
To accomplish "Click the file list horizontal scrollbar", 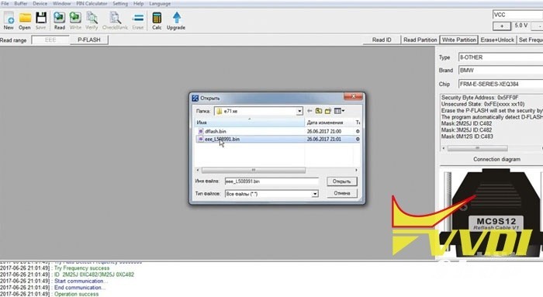I will click(x=276, y=170).
